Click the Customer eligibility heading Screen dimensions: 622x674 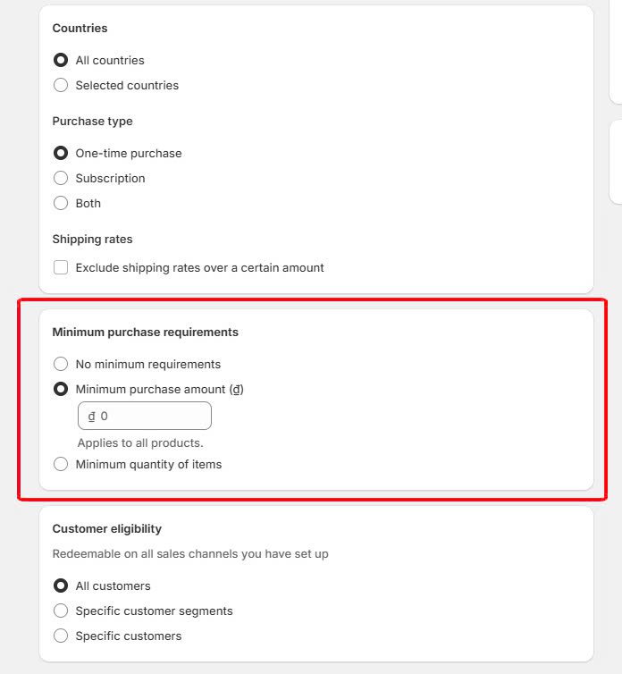[x=106, y=528]
